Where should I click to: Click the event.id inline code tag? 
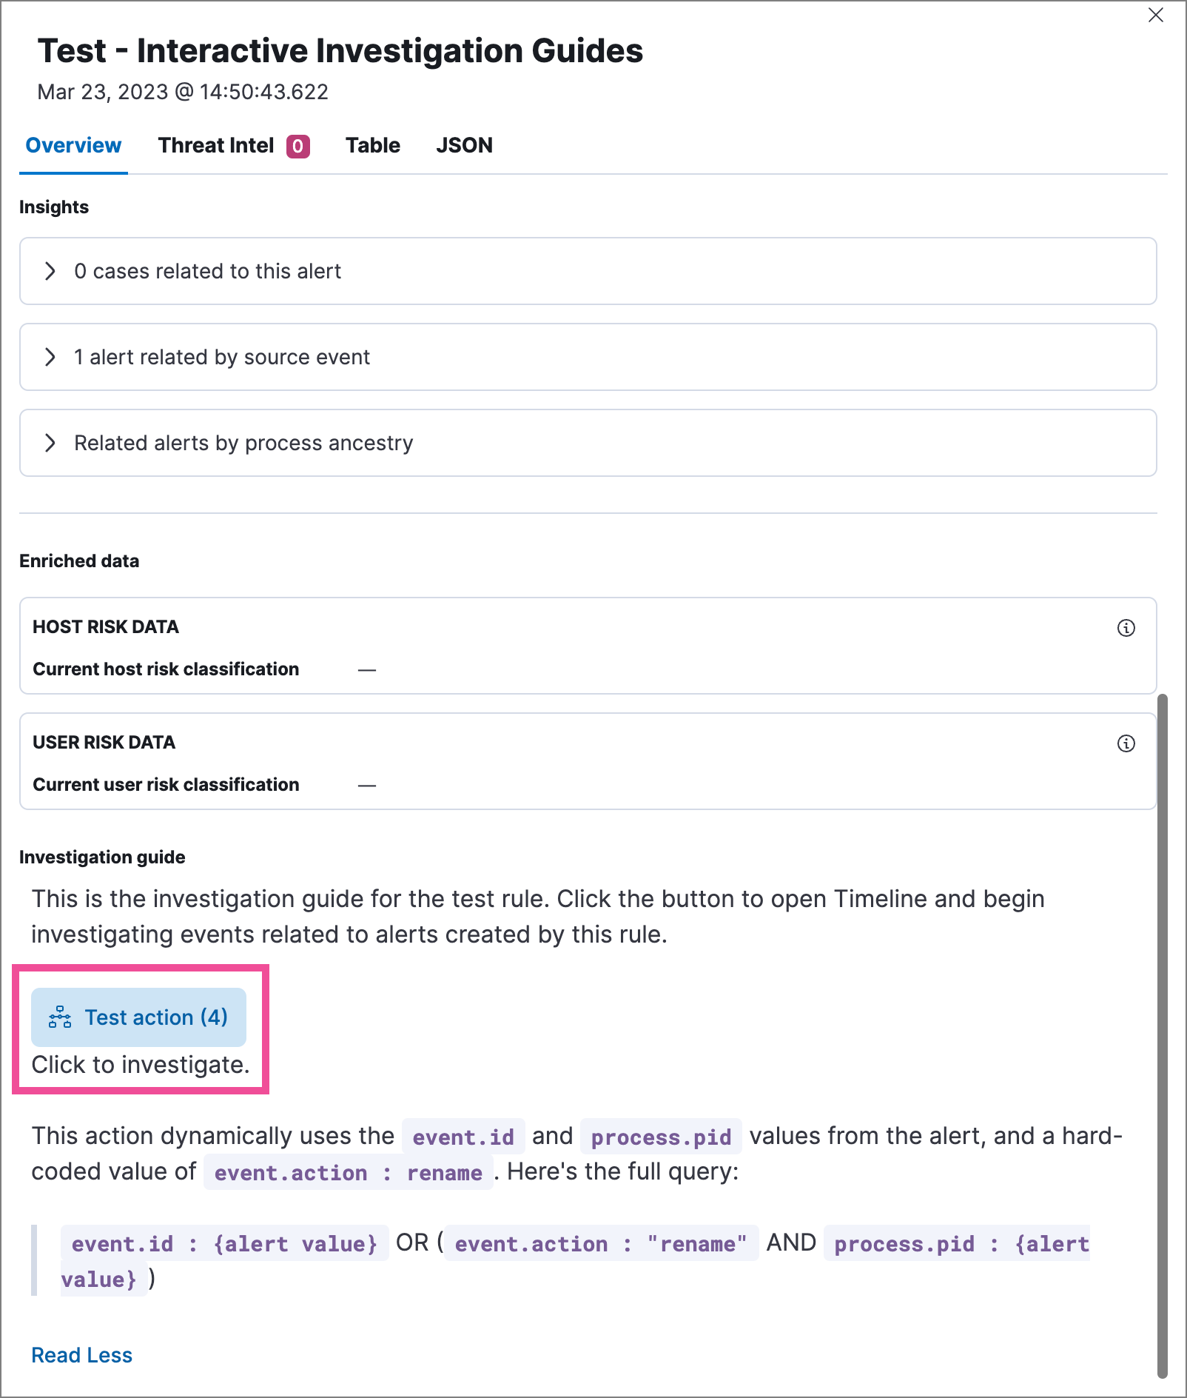coord(463,1137)
